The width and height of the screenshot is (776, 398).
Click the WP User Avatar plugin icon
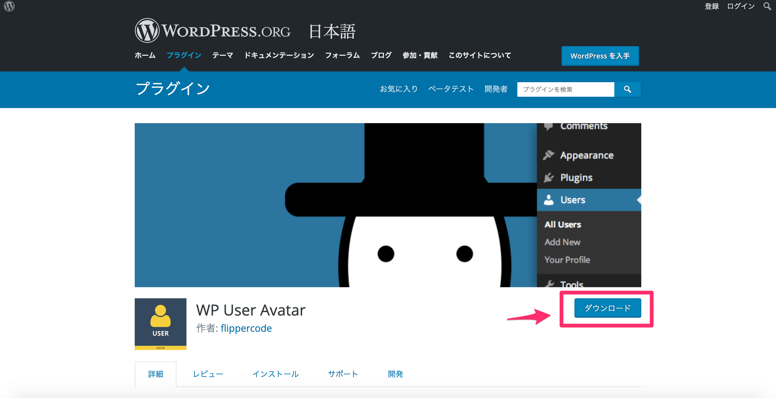pos(161,324)
